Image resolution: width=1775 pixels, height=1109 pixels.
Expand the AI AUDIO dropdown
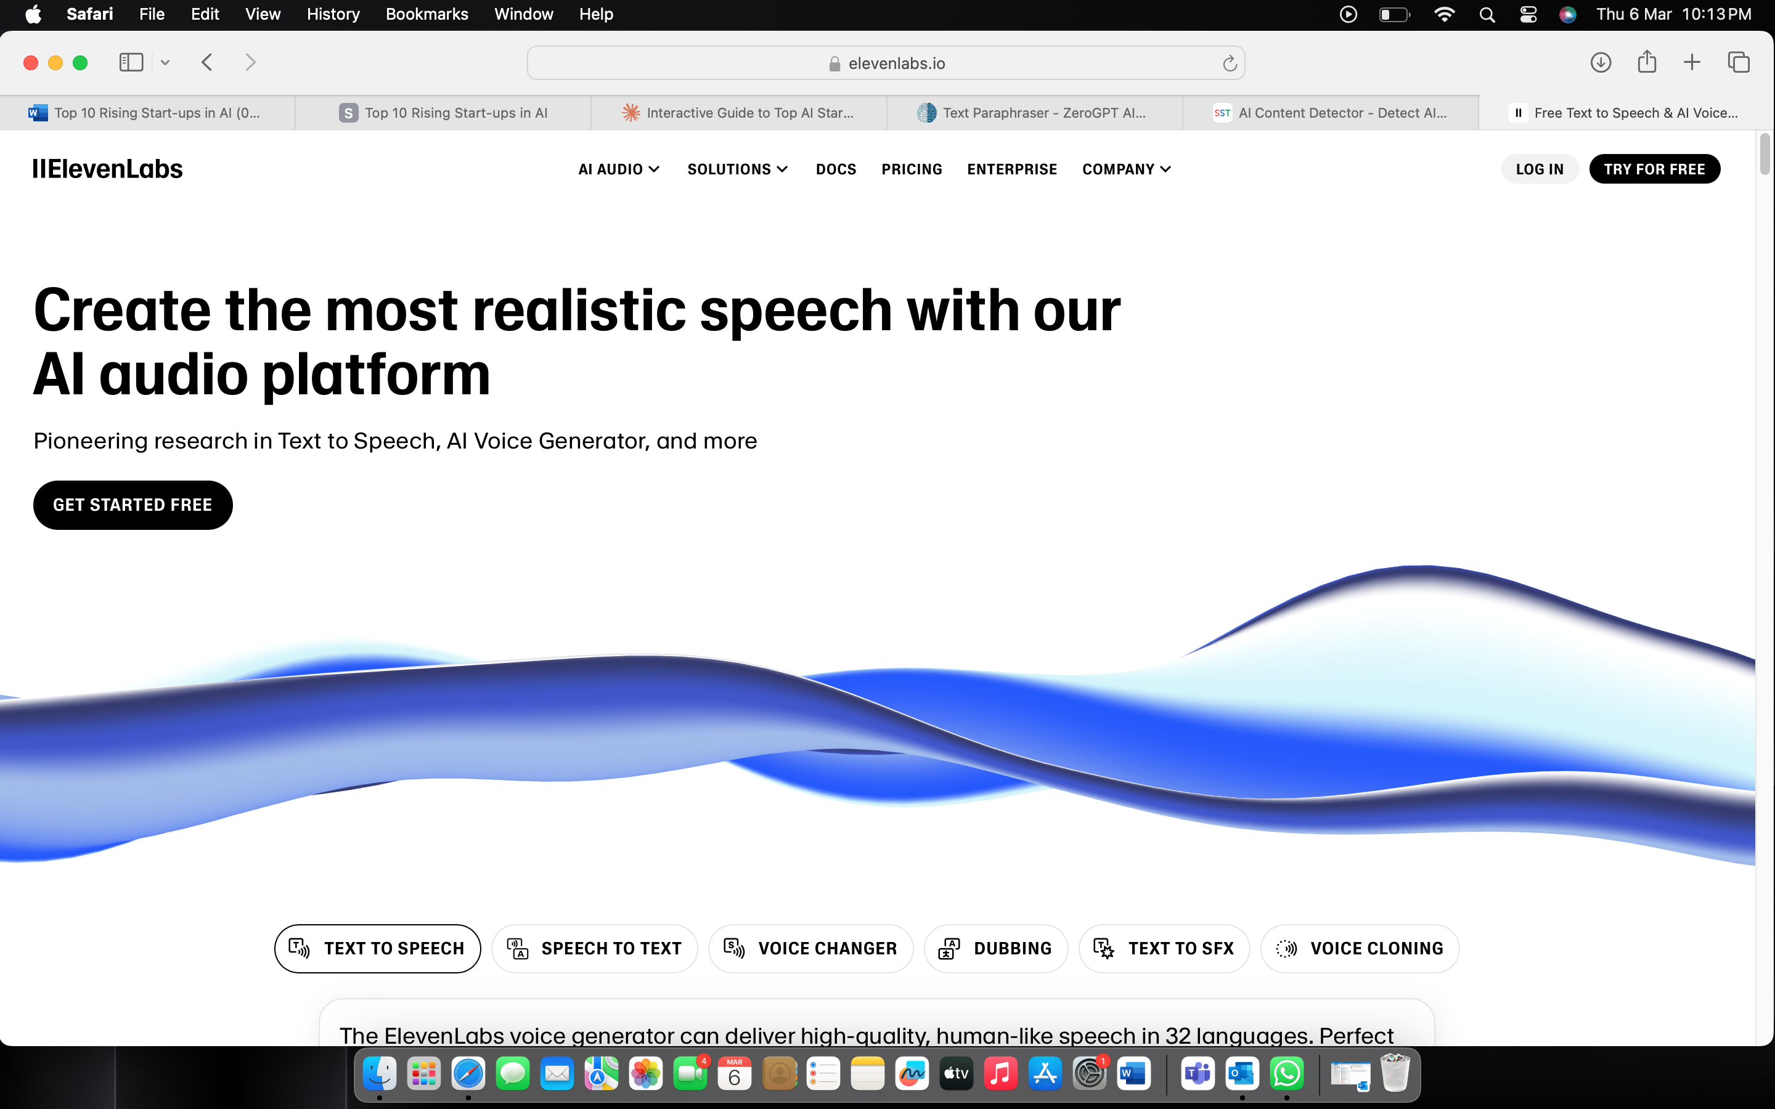coord(619,169)
